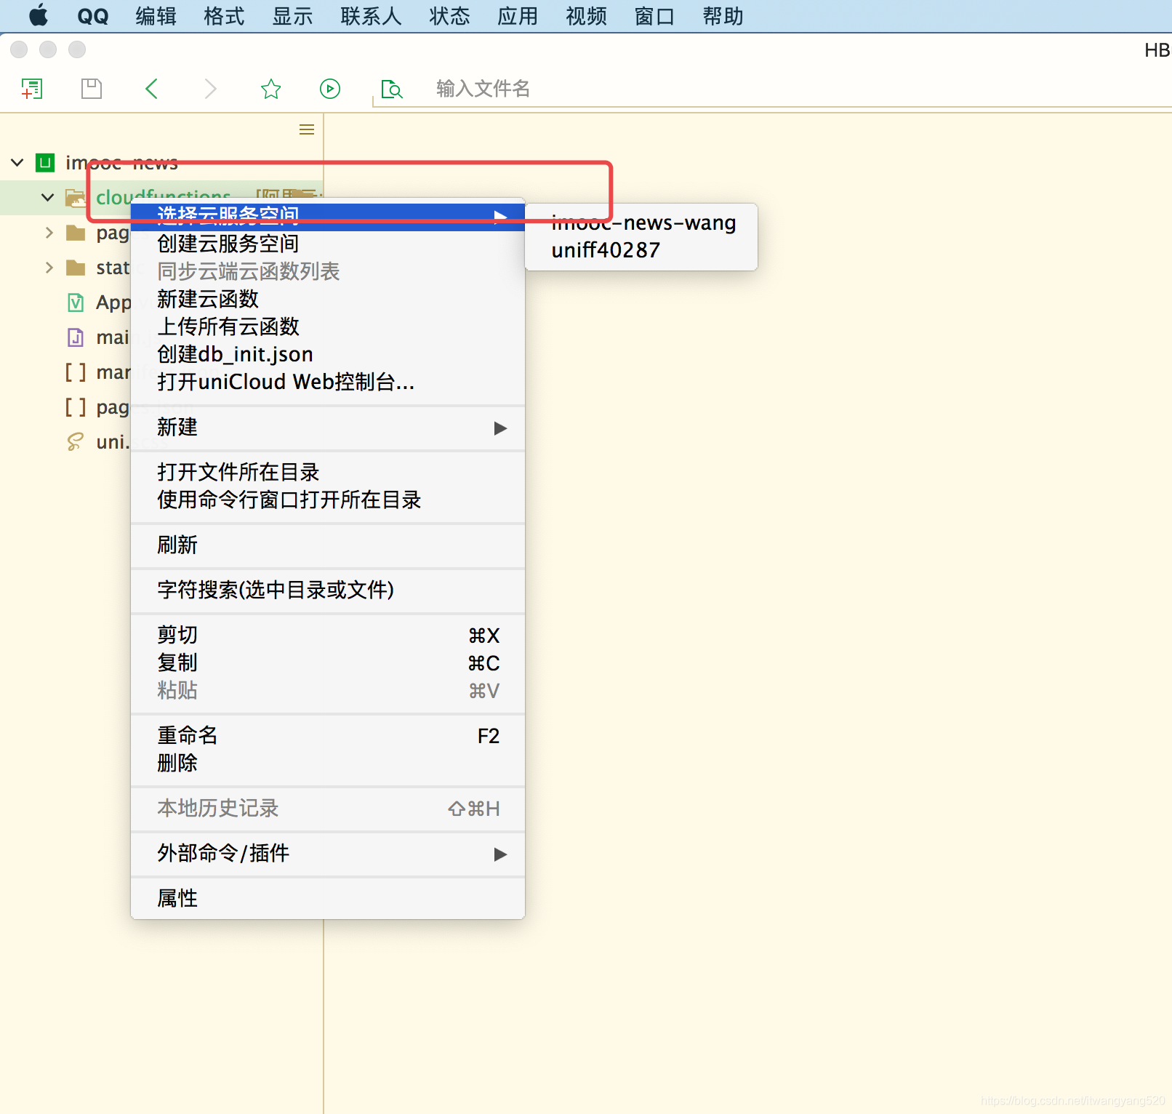Click the manifest.json bracket icon
Image resolution: width=1172 pixels, height=1114 pixels.
point(76,372)
